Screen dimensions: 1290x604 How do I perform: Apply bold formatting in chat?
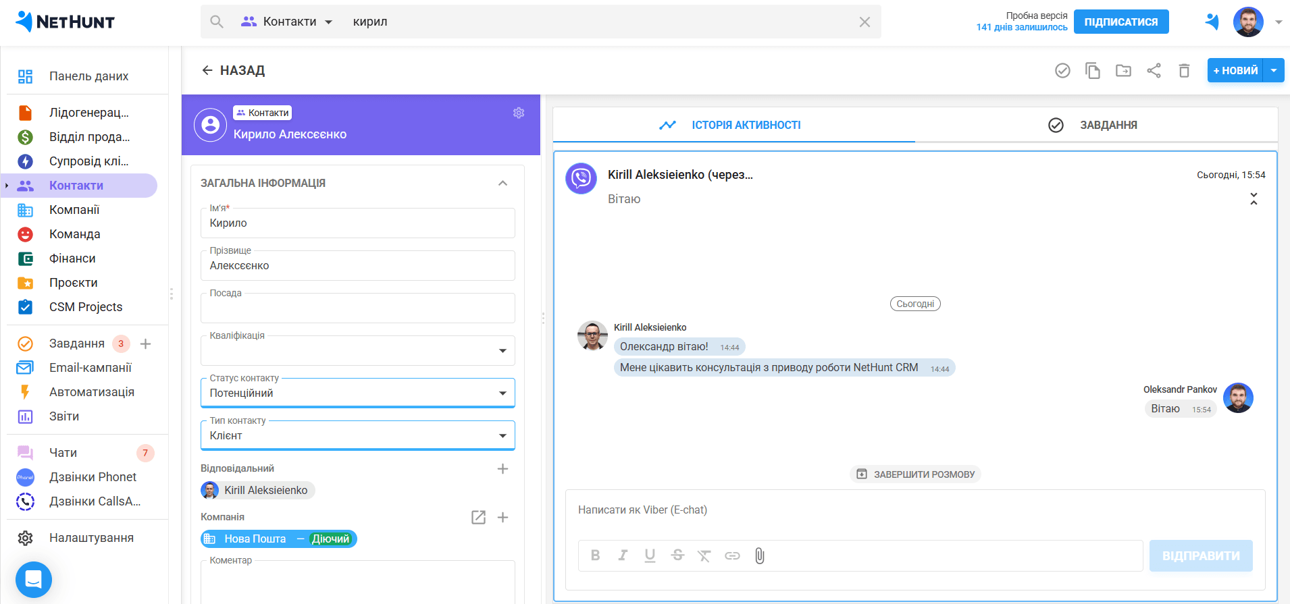click(x=595, y=555)
